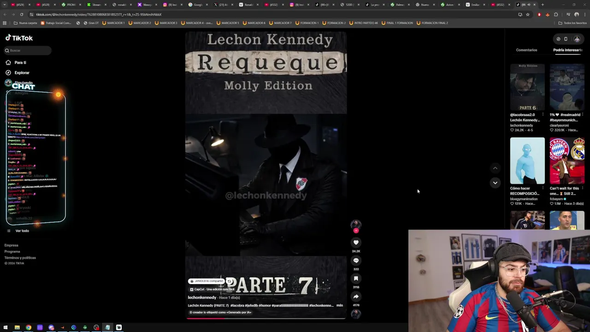This screenshot has height=332, width=590.
Task: Switch to the PROM browser tab
Action: [x=69, y=5]
